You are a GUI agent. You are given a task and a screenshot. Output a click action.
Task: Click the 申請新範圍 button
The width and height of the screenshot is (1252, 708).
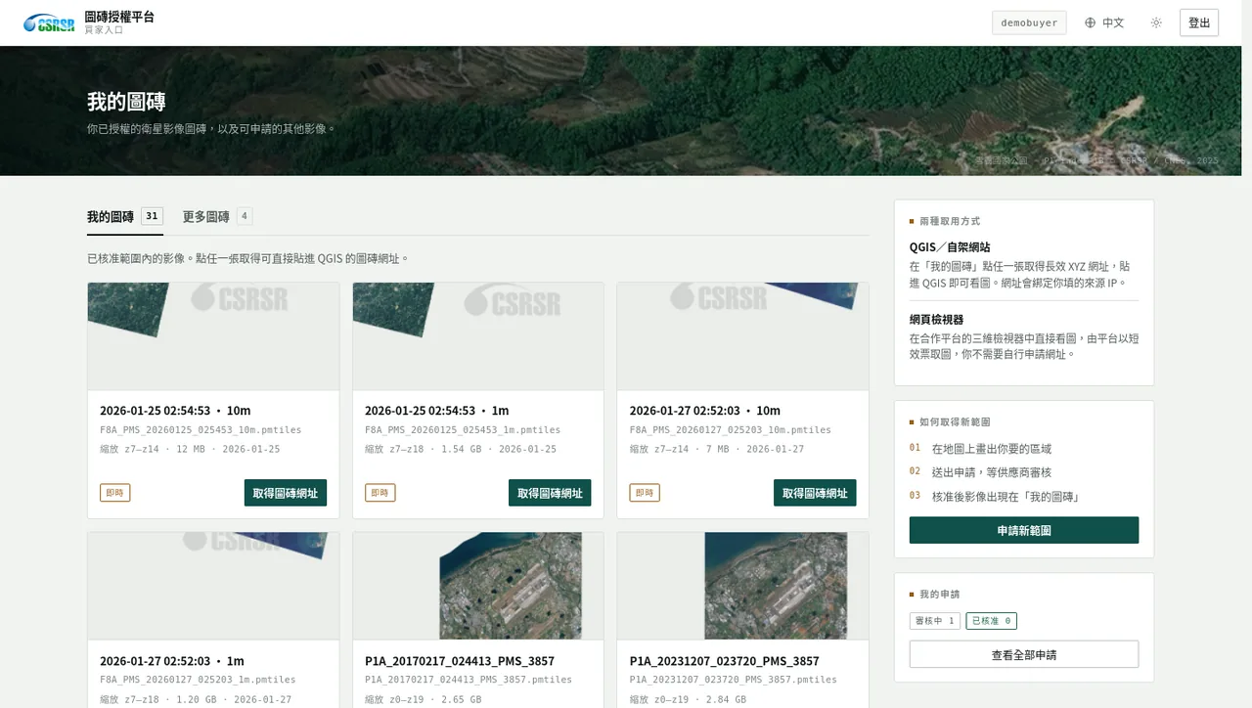tap(1024, 530)
